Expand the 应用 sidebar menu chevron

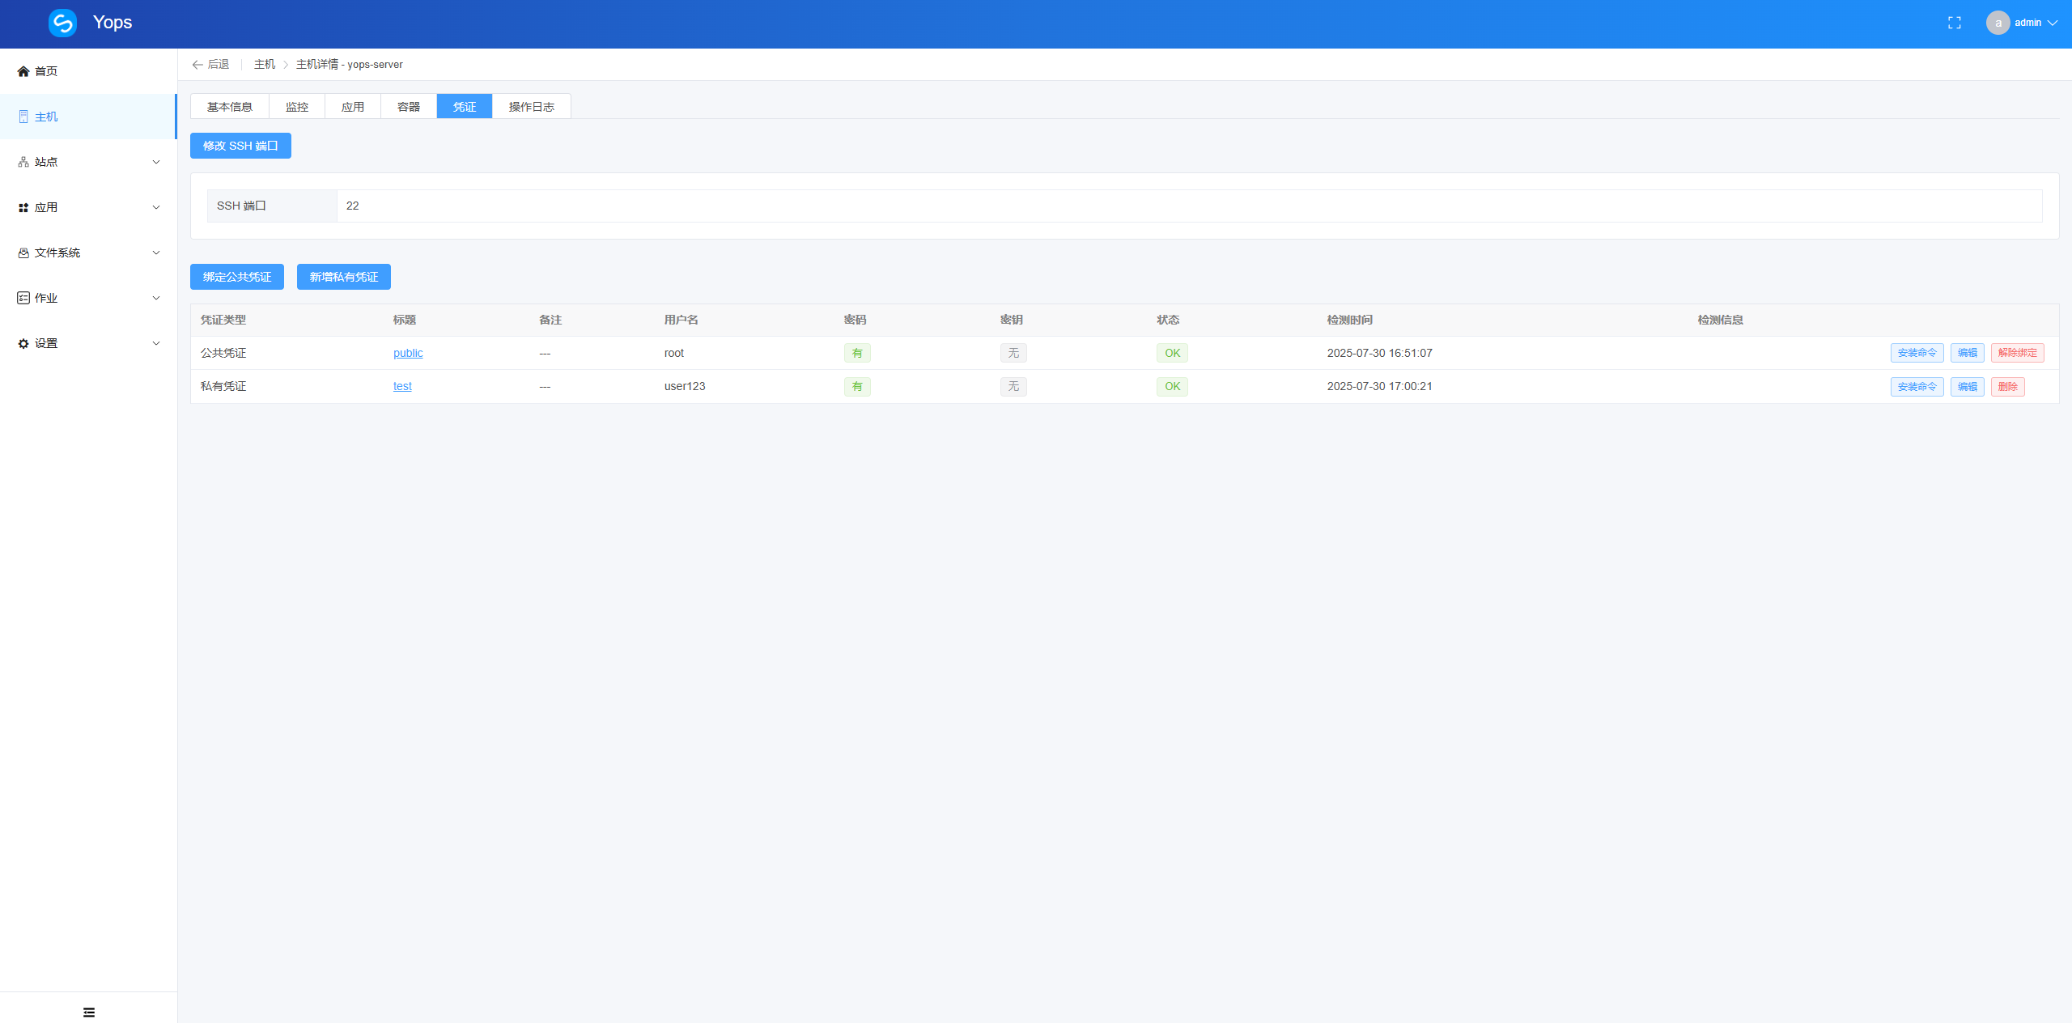point(156,207)
